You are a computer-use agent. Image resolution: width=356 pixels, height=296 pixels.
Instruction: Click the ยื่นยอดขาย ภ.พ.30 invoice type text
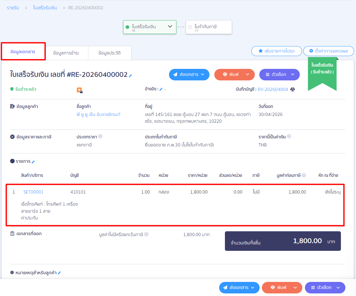pyautogui.click(x=179, y=145)
